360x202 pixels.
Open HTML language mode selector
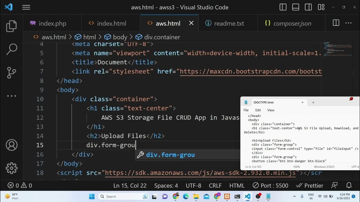237,185
